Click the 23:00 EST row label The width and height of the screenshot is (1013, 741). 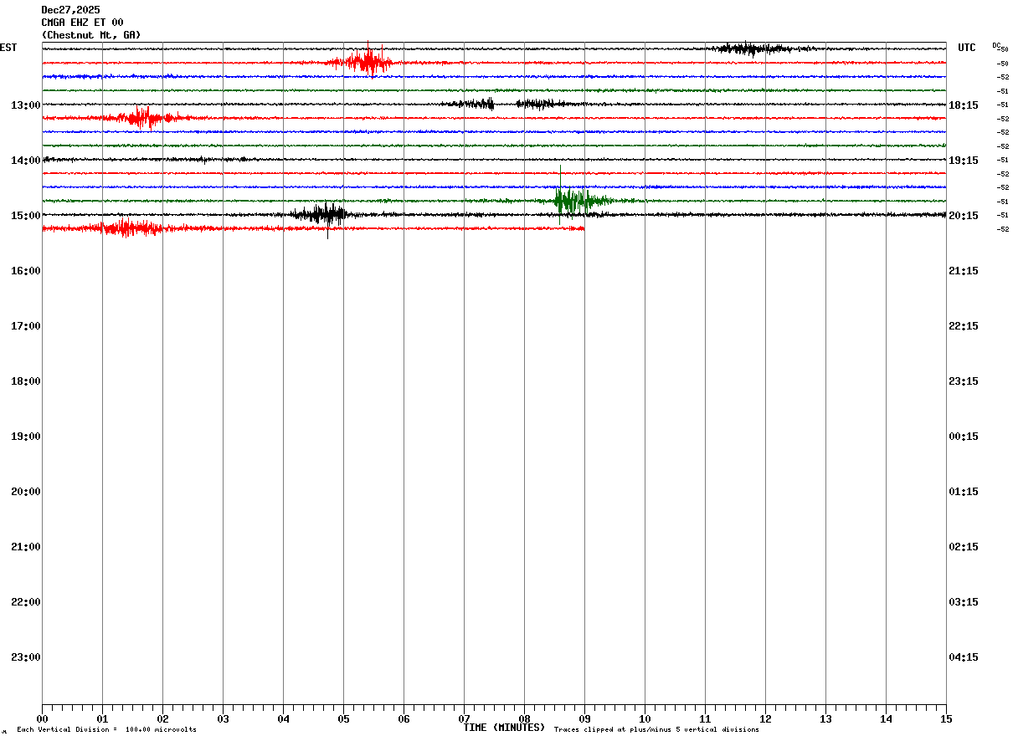25,657
